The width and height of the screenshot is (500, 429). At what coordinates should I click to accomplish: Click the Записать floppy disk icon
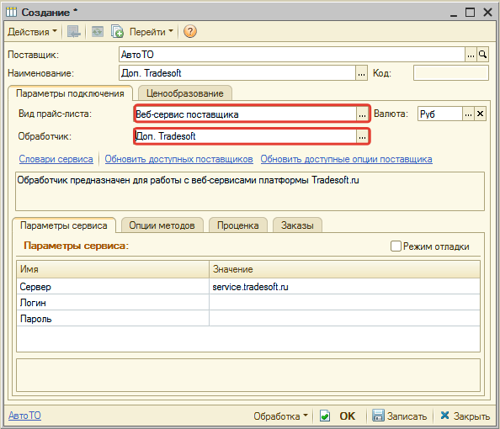click(x=378, y=416)
